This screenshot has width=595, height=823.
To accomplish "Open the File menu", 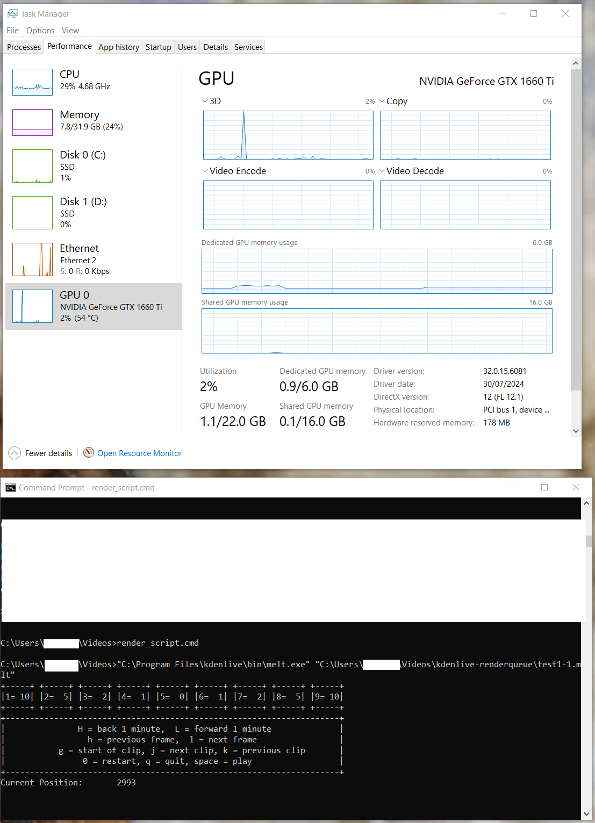I will pos(12,31).
